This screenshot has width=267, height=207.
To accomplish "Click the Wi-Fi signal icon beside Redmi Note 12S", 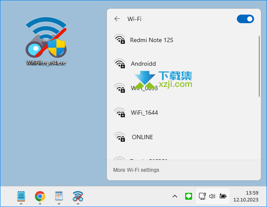I will (119, 39).
